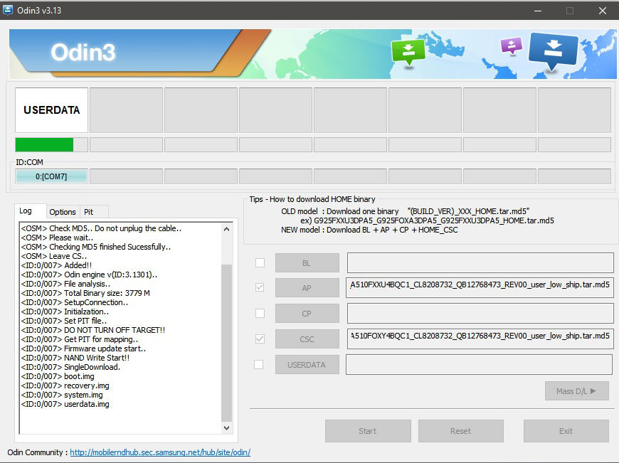Click the Mass D/L button

(577, 391)
